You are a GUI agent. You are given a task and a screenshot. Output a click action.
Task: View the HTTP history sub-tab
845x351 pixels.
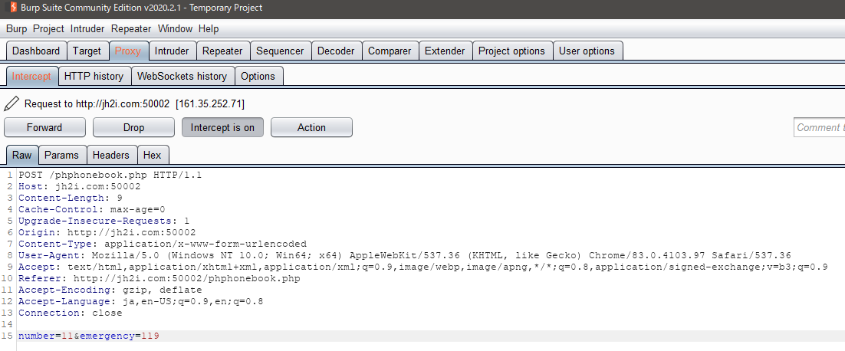pyautogui.click(x=94, y=76)
